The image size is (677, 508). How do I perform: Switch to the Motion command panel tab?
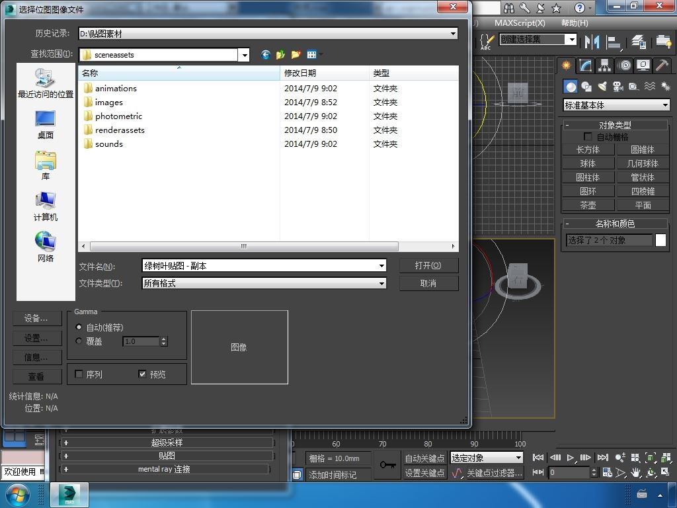click(x=624, y=65)
